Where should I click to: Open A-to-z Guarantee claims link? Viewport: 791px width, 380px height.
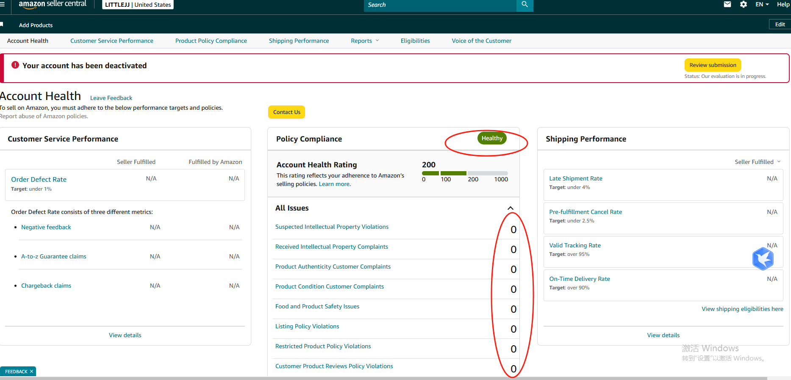tap(54, 256)
